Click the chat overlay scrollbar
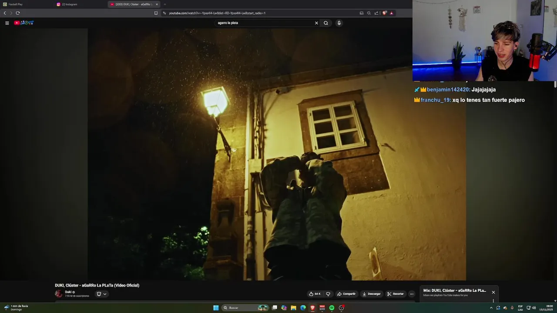The image size is (557, 313). pos(555,85)
